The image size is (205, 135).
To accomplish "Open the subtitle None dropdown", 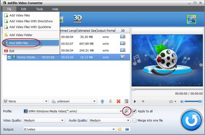I will coord(26,101).
